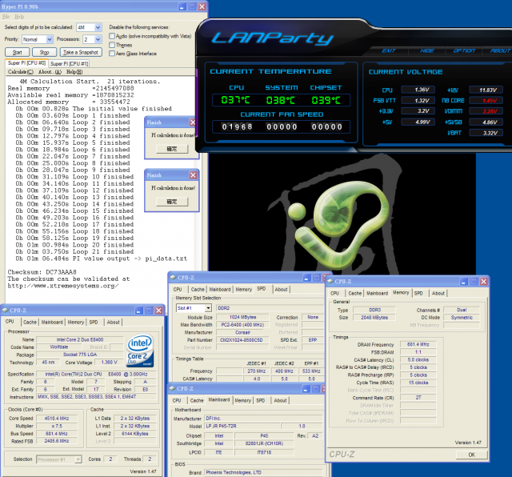The height and width of the screenshot is (477, 512).
Task: Toggle the Themes checkbox
Action: click(112, 45)
